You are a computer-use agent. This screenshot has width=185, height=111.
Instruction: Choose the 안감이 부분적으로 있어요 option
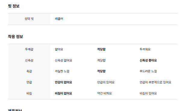tap(155, 82)
